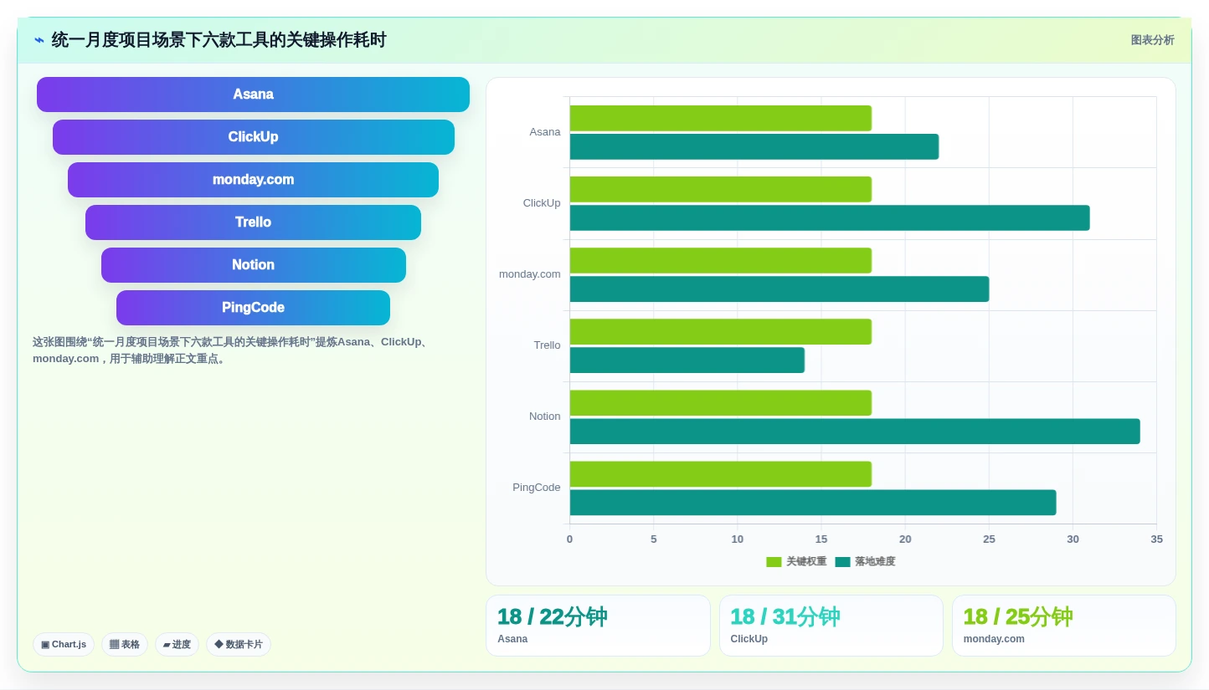This screenshot has width=1209, height=690.
Task: Click the PingCode 落地难度 teal bar
Action: 813,503
